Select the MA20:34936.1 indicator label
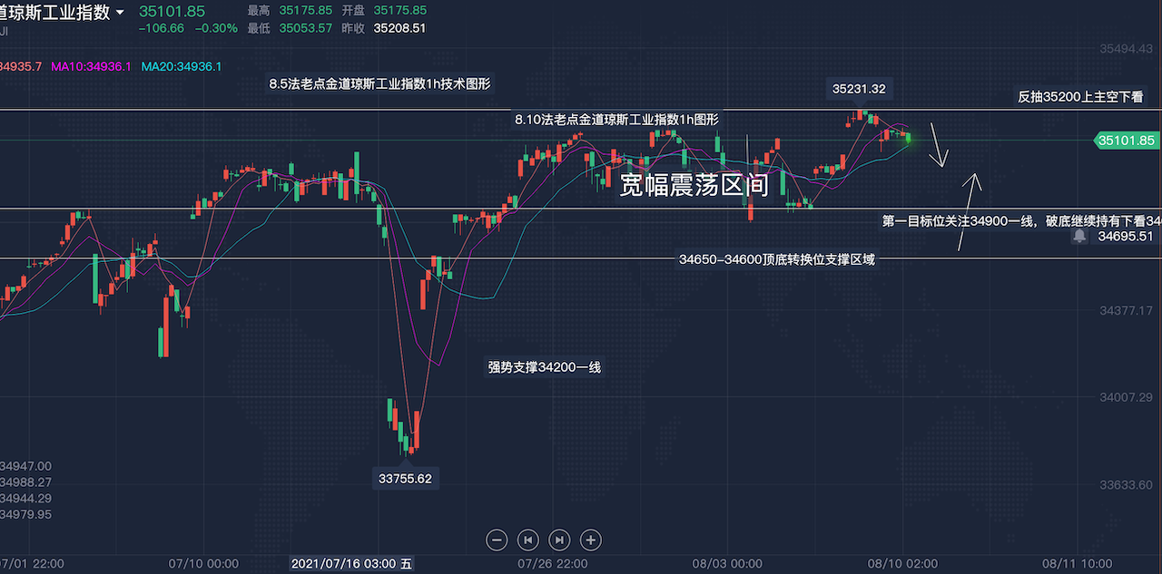The height and width of the screenshot is (574, 1162). coord(182,66)
